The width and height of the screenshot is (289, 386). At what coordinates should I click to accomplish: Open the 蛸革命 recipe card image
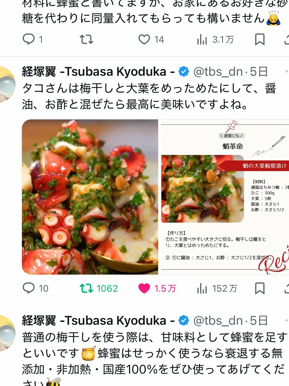(x=224, y=197)
